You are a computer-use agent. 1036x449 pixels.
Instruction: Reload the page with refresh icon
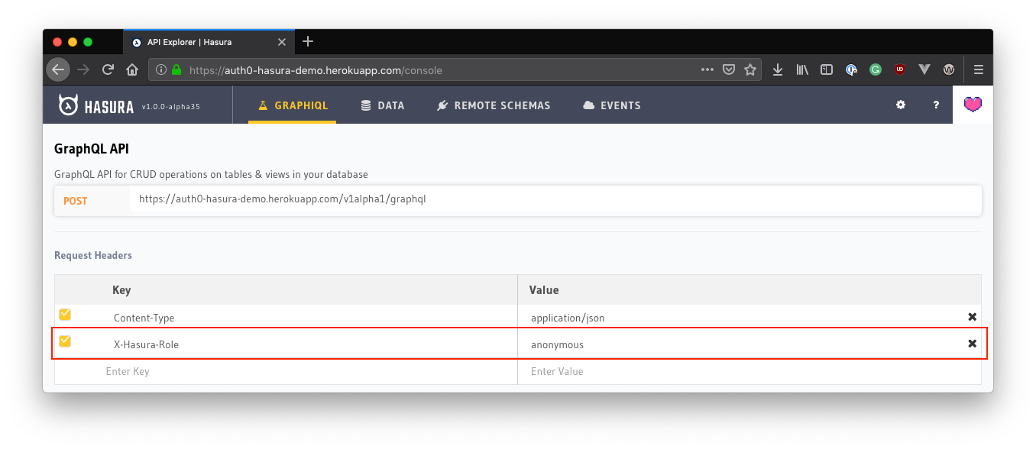108,69
